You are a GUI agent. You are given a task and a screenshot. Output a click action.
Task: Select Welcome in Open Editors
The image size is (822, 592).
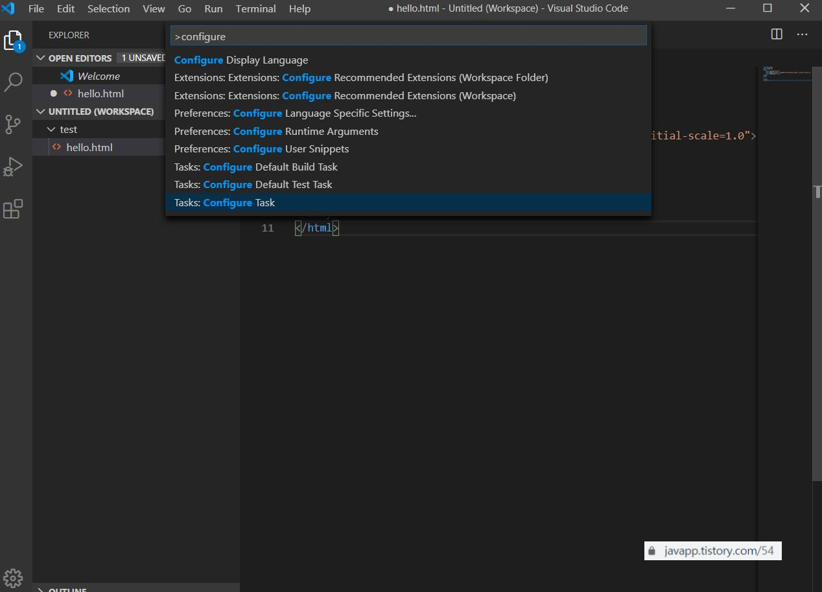click(x=99, y=76)
